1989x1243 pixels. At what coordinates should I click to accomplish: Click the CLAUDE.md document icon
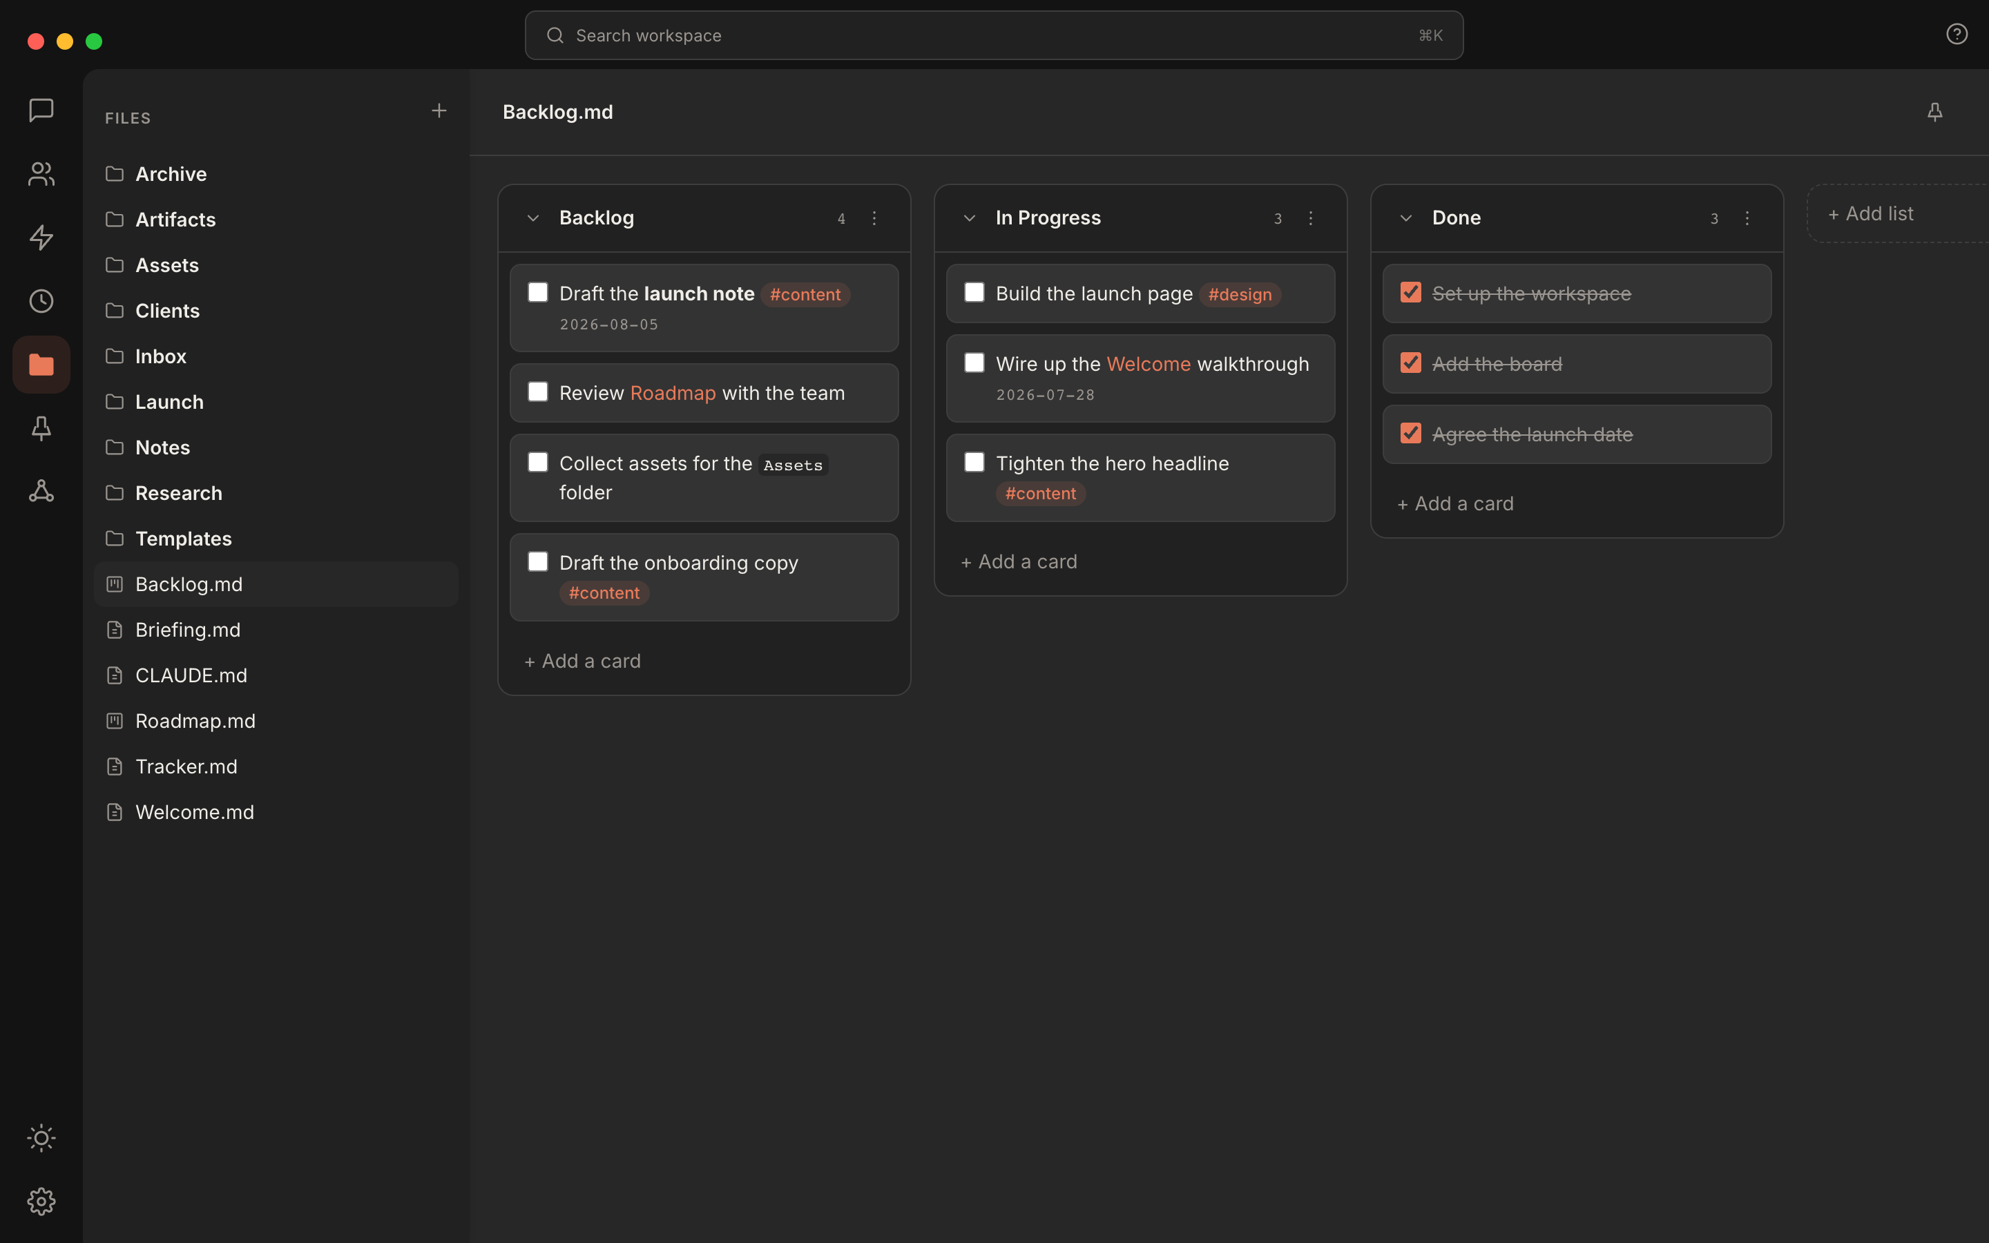(x=114, y=675)
